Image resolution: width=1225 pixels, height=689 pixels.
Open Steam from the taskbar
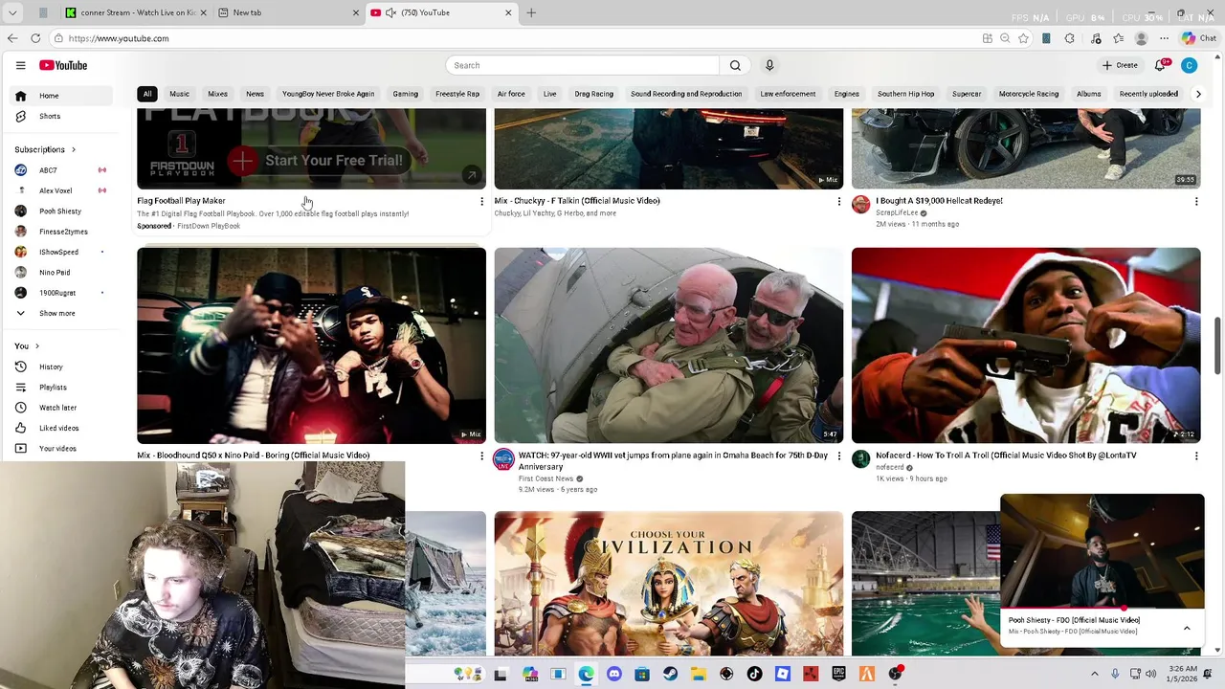pos(670,674)
